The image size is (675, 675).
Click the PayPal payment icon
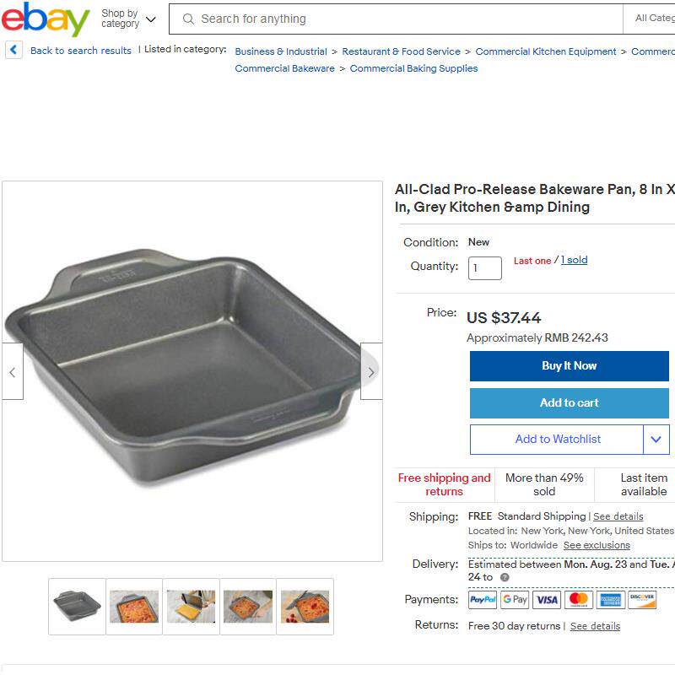tap(483, 600)
